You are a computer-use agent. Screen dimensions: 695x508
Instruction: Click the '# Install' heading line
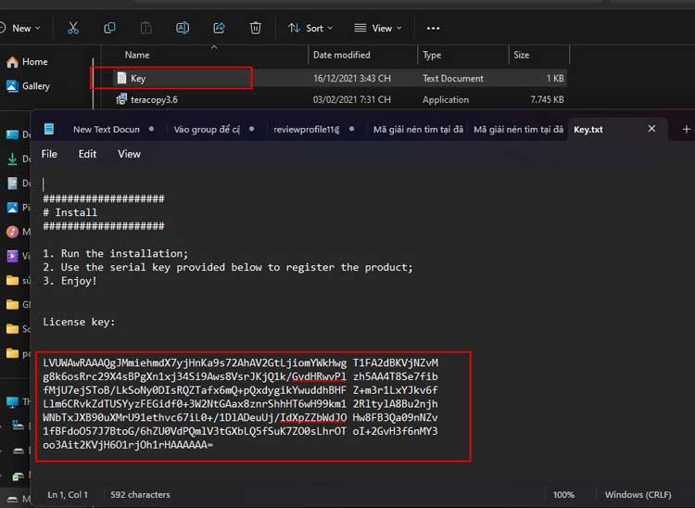[x=70, y=212]
